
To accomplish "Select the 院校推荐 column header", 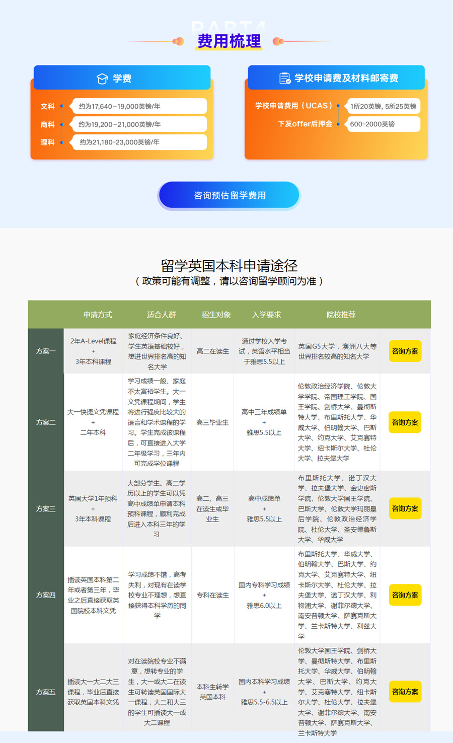I will (x=341, y=315).
